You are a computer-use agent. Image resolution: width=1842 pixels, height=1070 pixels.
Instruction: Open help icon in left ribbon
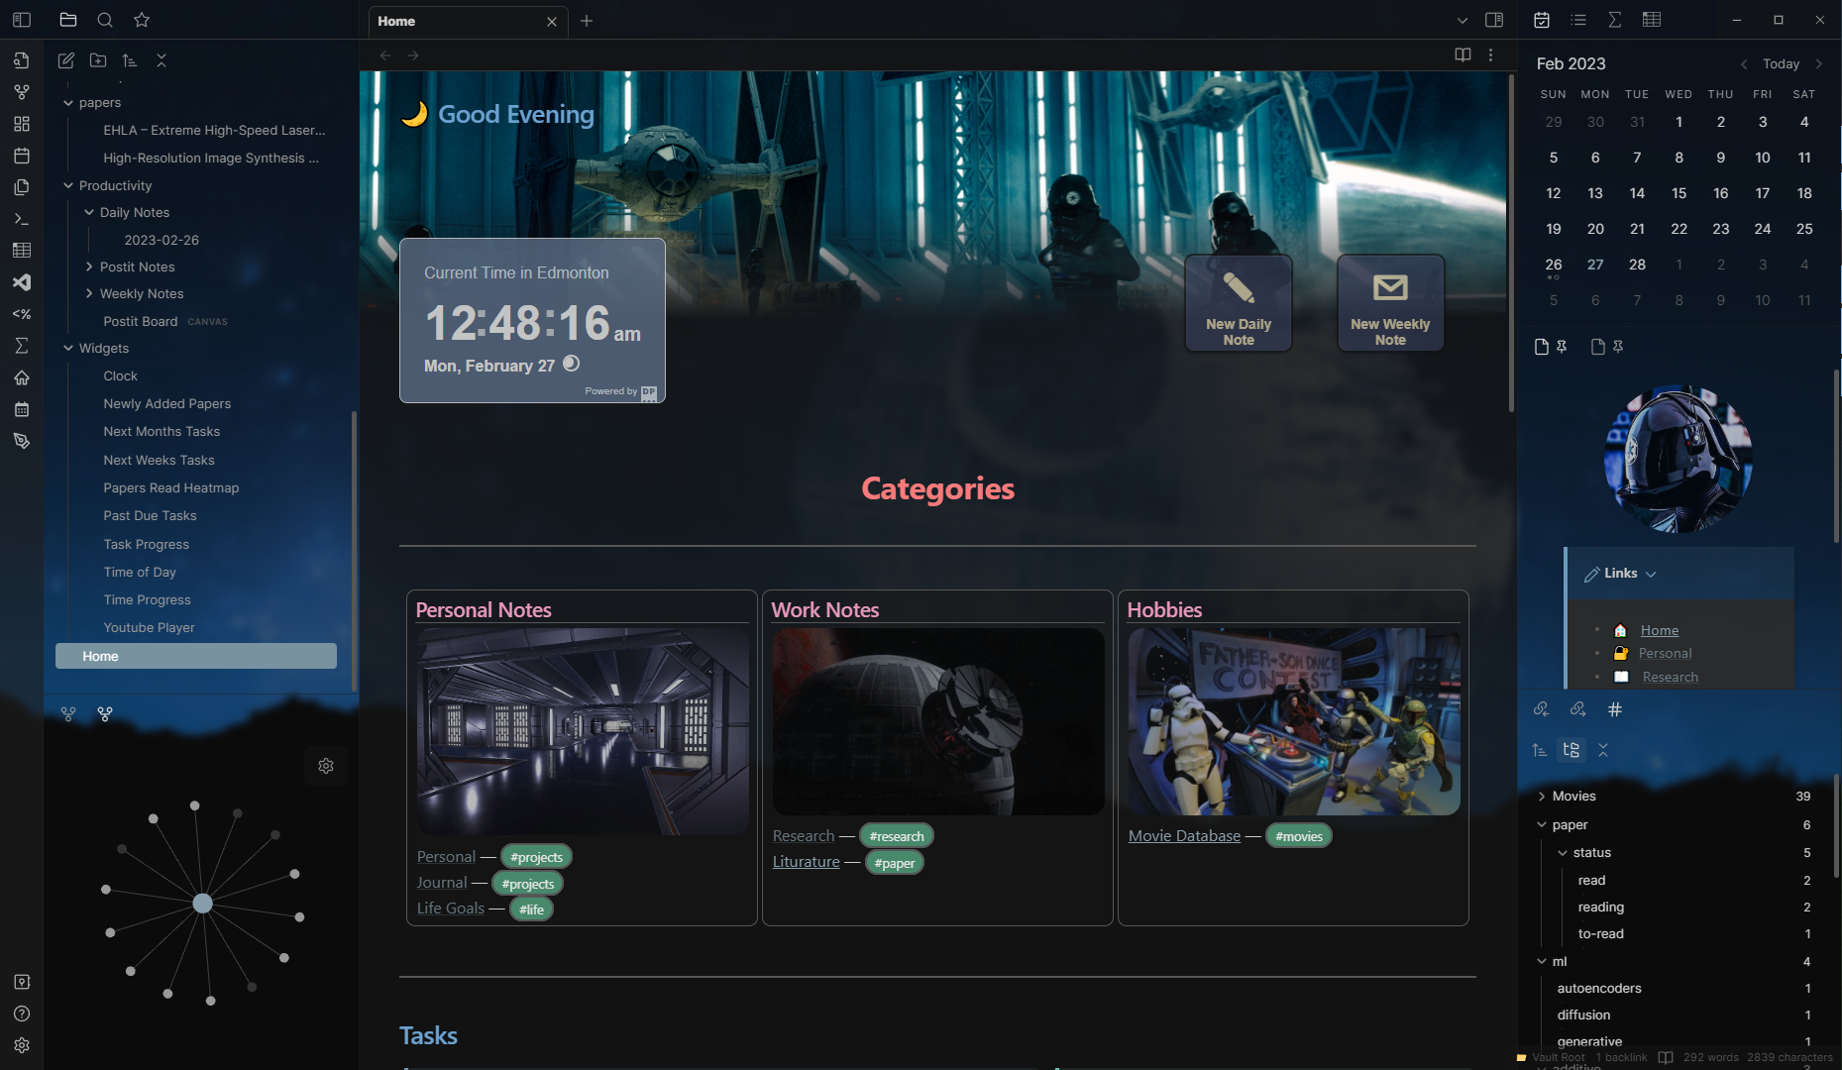(22, 1014)
